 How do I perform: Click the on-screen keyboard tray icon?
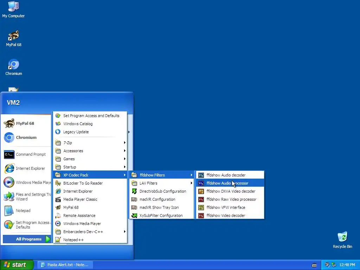pyautogui.click(x=314, y=265)
